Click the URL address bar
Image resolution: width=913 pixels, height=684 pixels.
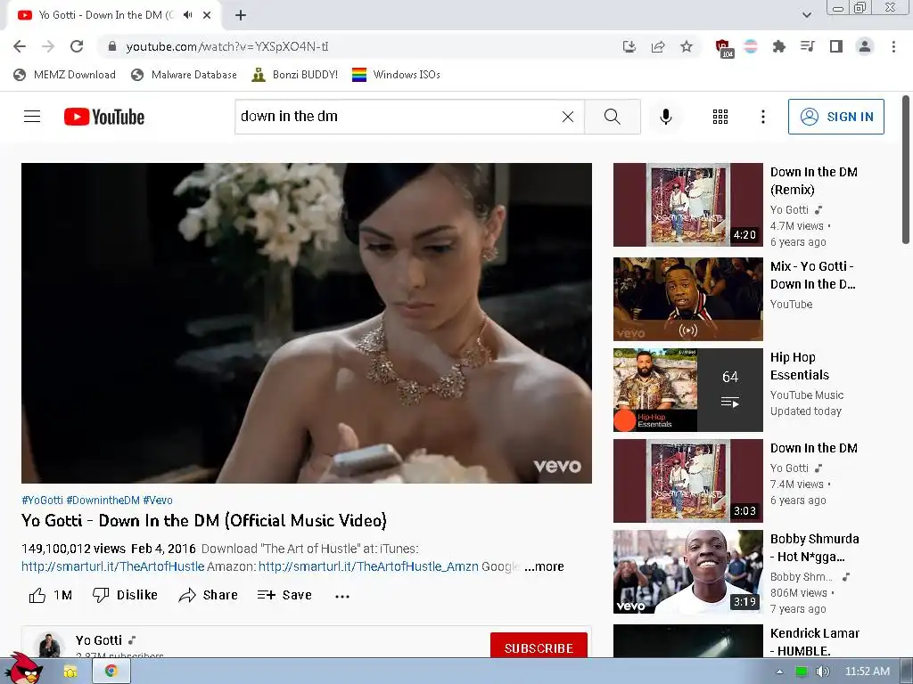point(361,46)
